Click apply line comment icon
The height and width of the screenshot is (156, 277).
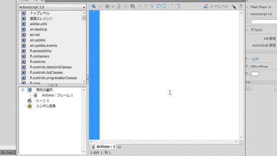click(x=164, y=6)
